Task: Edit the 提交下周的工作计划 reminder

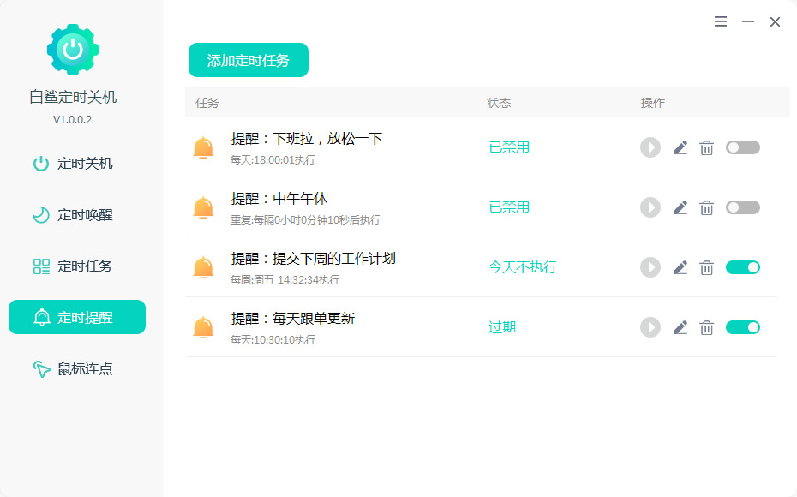Action: [680, 267]
